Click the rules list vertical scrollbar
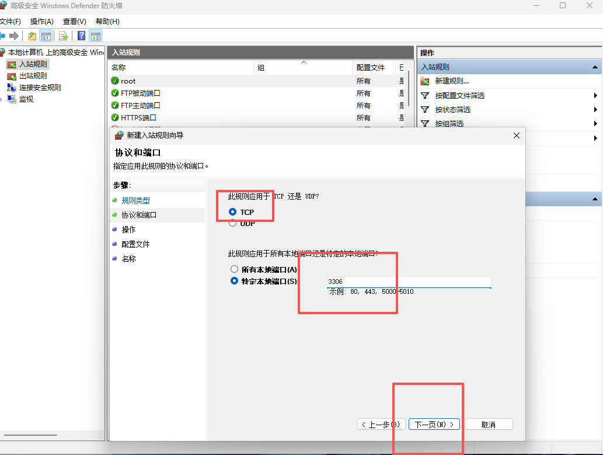The height and width of the screenshot is (455, 603). [x=409, y=89]
